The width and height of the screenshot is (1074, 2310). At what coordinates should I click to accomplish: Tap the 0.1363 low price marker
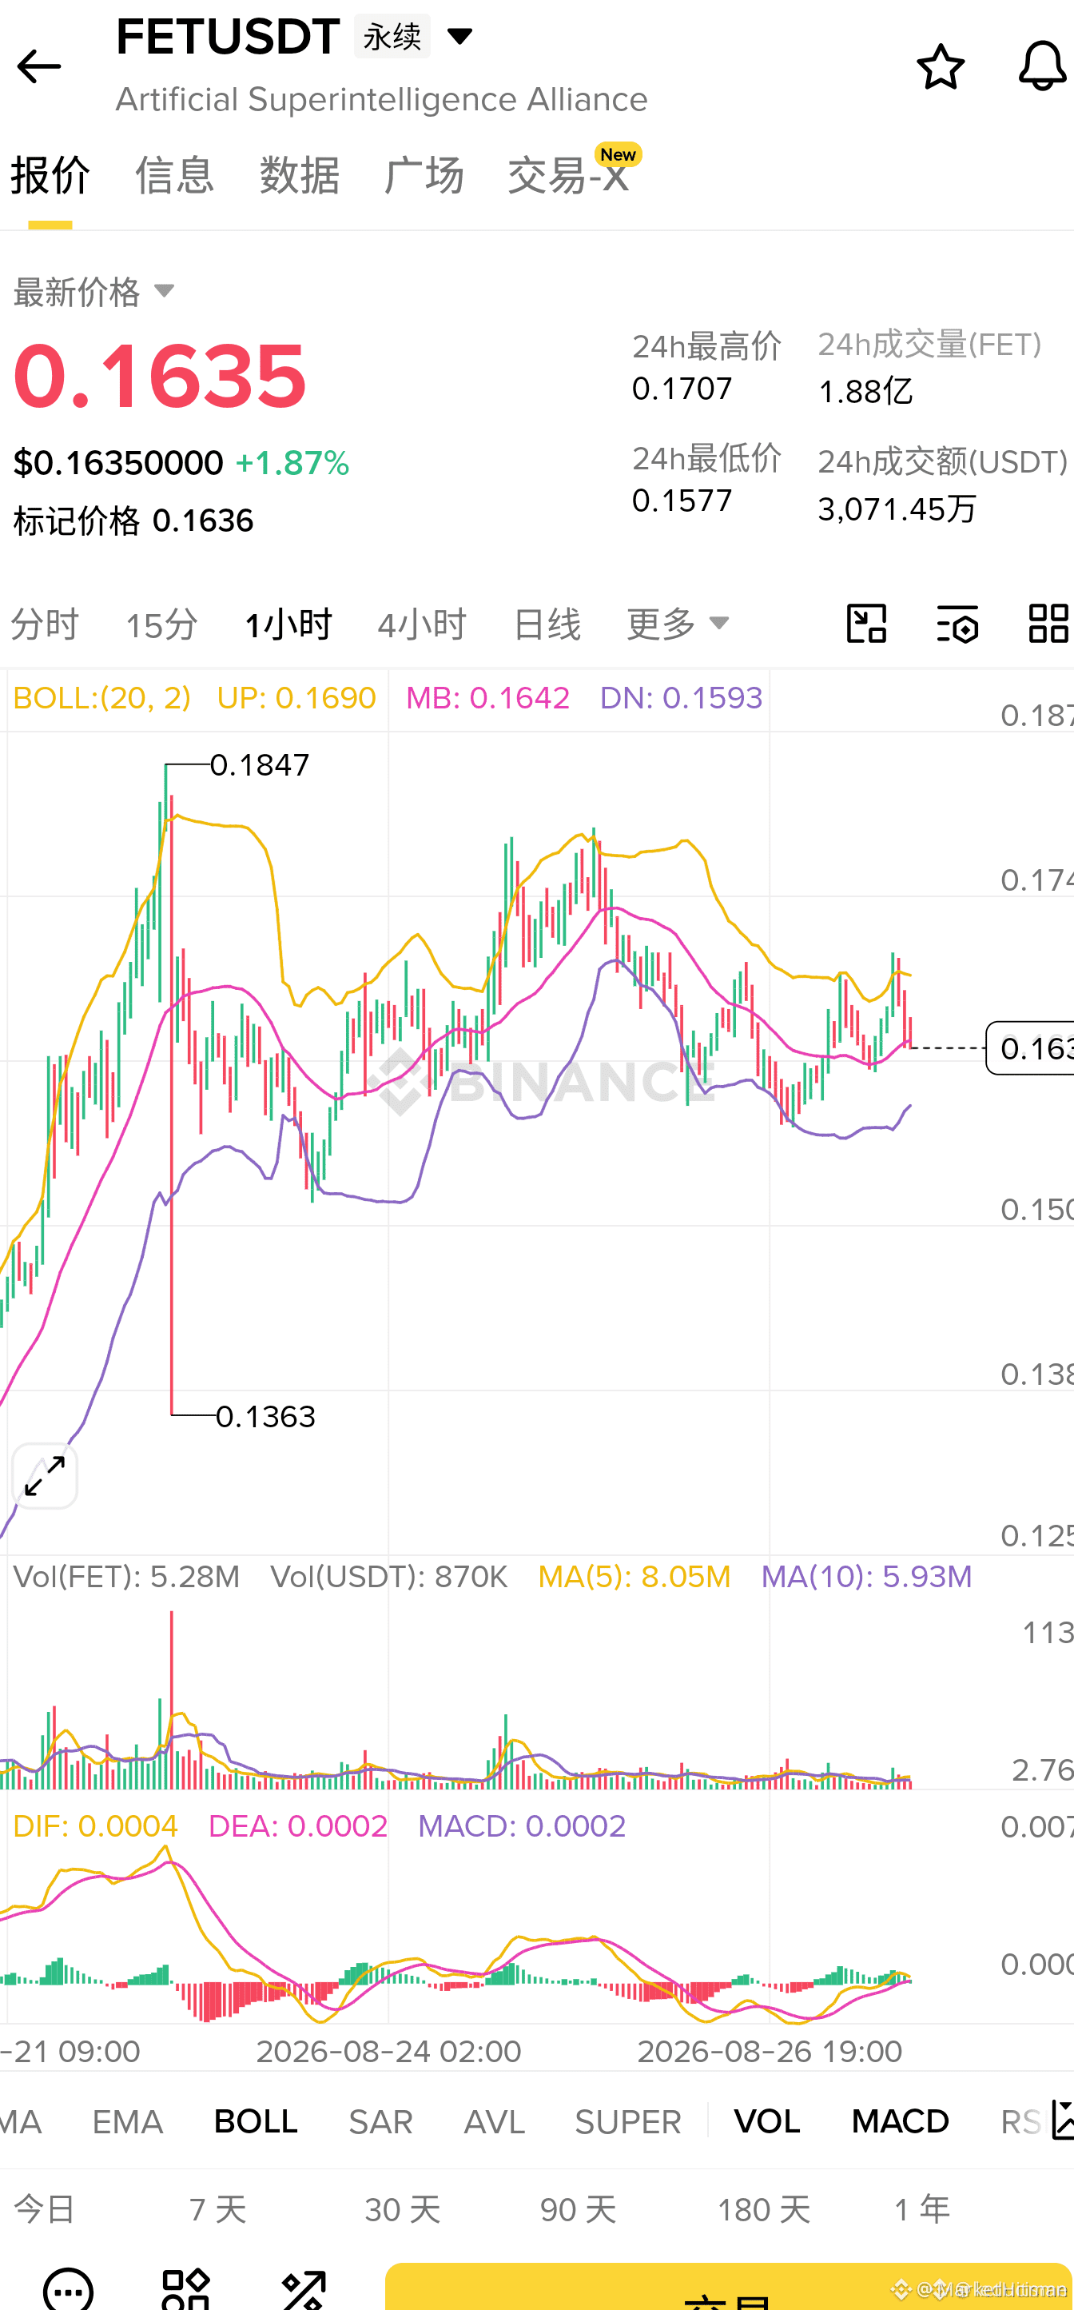click(265, 1417)
